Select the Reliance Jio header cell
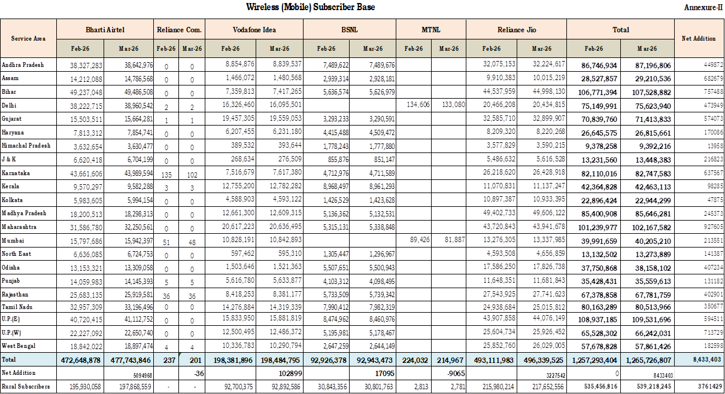This screenshot has width=725, height=394. (516, 29)
